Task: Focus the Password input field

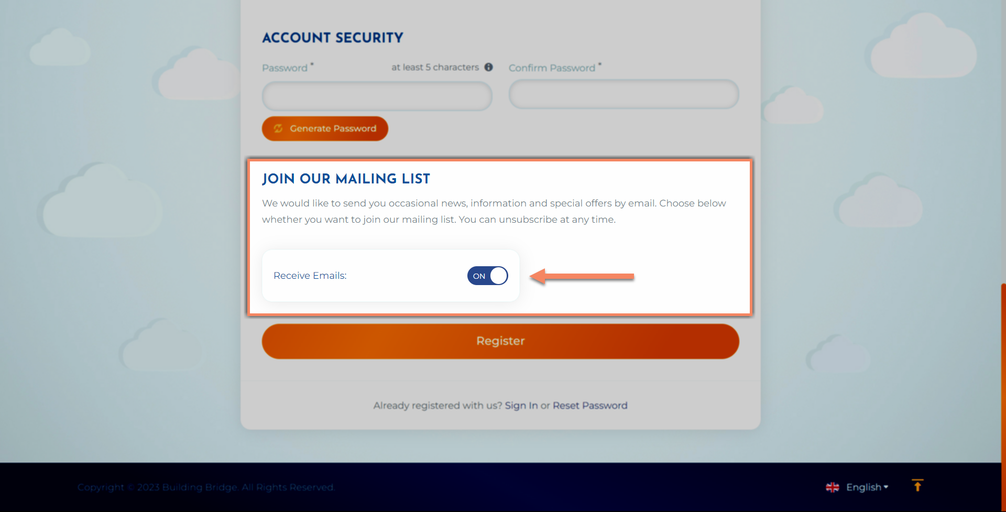Action: point(377,96)
